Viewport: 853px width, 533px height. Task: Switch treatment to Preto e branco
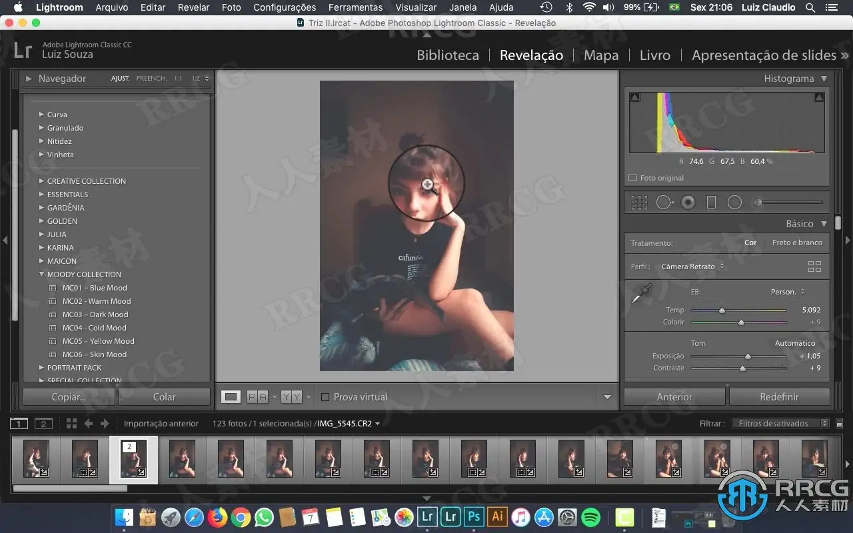coord(797,243)
